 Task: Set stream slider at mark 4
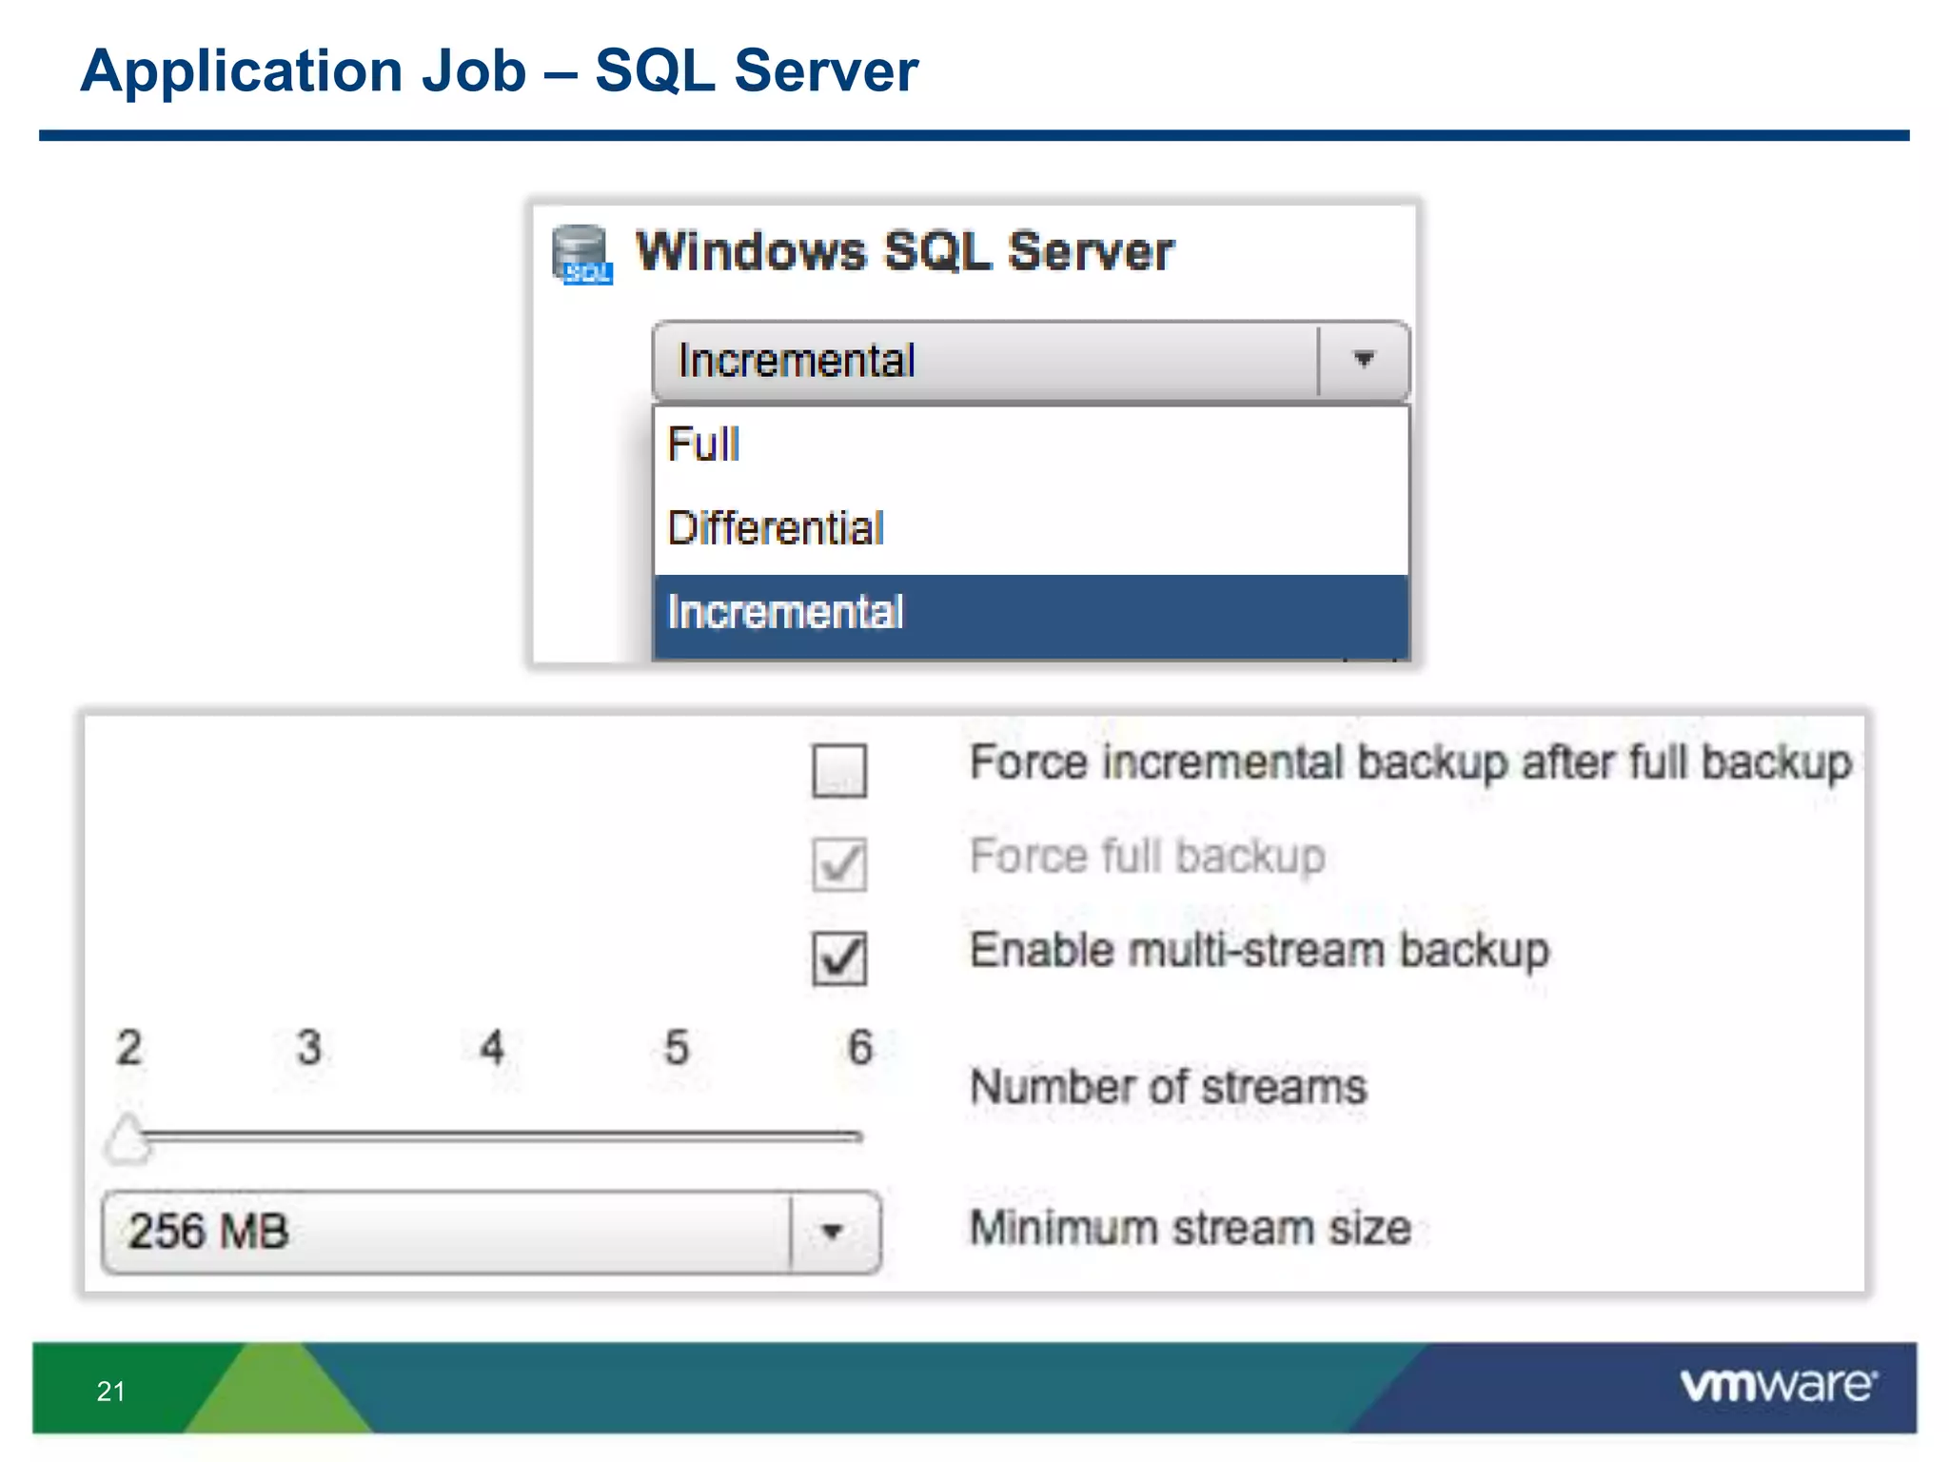(491, 1136)
